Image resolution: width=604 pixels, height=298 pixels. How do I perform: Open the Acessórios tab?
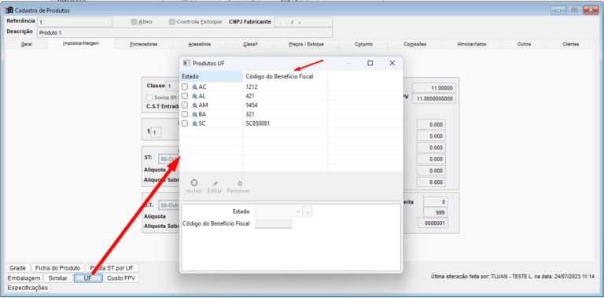[200, 44]
